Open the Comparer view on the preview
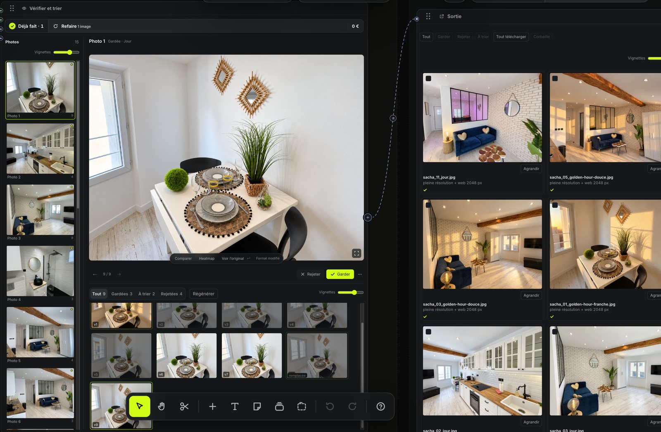Screen dimensions: 661x432 click(x=183, y=259)
